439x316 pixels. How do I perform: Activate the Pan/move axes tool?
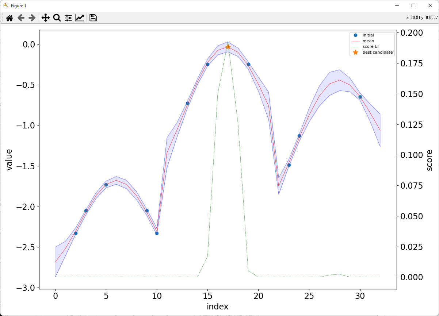[x=46, y=18]
